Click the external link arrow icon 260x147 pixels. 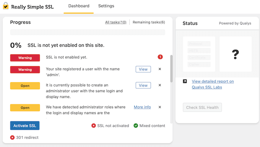point(185,81)
